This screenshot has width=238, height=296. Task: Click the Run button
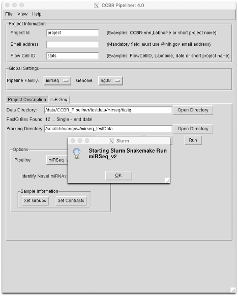[193, 140]
